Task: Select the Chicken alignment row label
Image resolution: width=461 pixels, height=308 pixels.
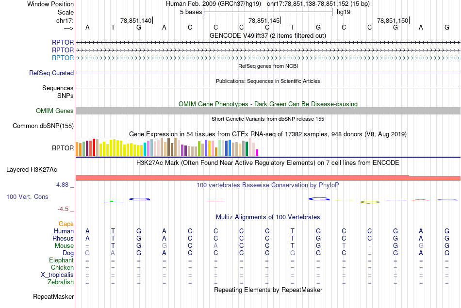Action: (x=62, y=267)
